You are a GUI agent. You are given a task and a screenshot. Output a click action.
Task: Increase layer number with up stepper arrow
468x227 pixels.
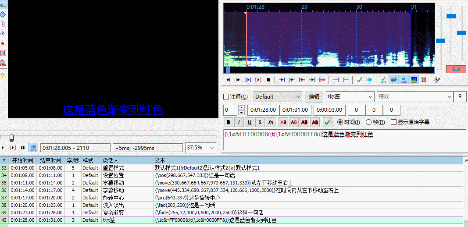click(242, 108)
